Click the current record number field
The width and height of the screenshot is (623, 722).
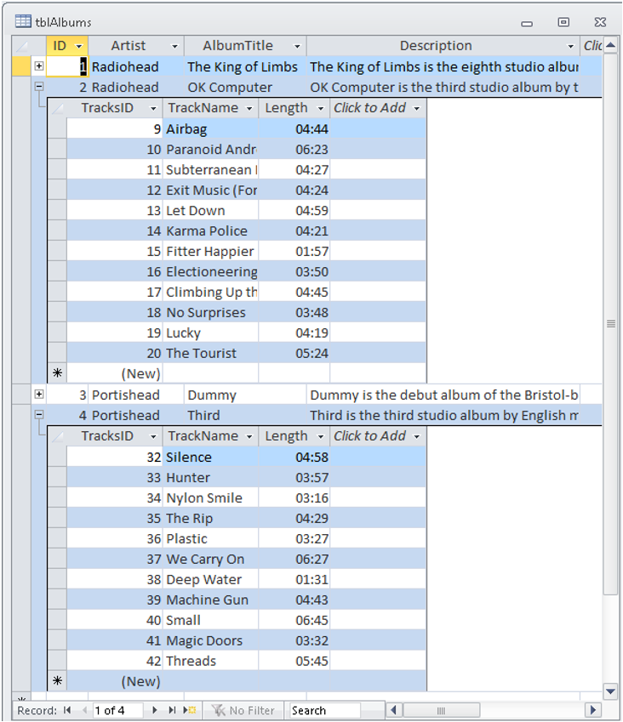pos(117,710)
